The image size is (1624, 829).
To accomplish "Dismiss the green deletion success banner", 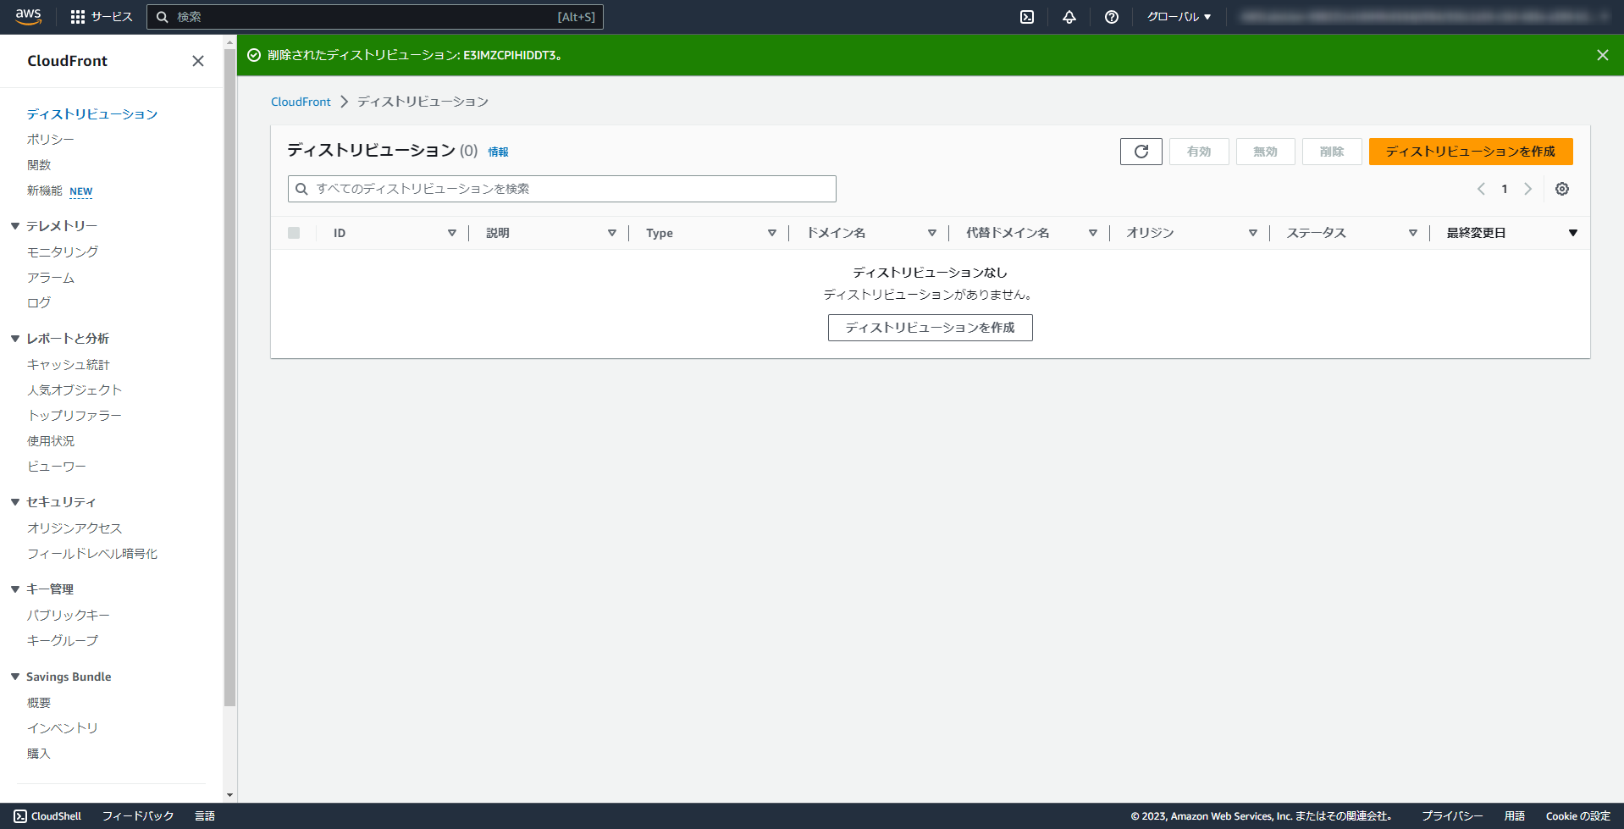I will [x=1601, y=54].
